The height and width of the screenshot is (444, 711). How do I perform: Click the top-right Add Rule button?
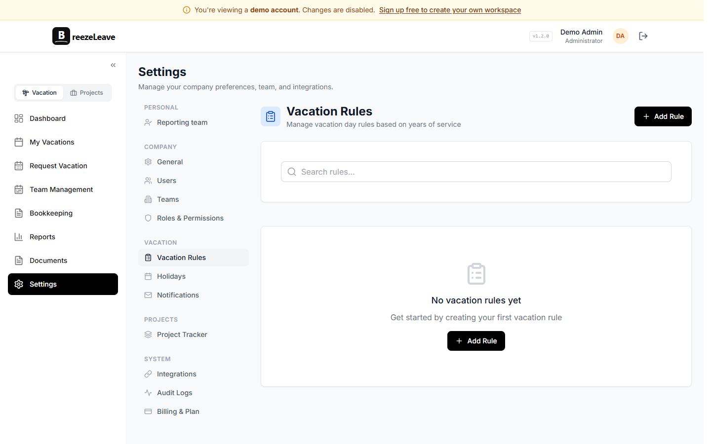click(x=663, y=116)
